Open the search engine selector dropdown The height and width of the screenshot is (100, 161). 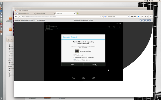(x=106, y=17)
